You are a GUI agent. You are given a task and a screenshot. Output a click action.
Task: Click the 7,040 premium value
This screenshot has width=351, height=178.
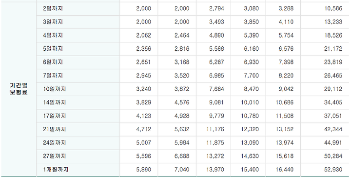[x=182, y=170]
